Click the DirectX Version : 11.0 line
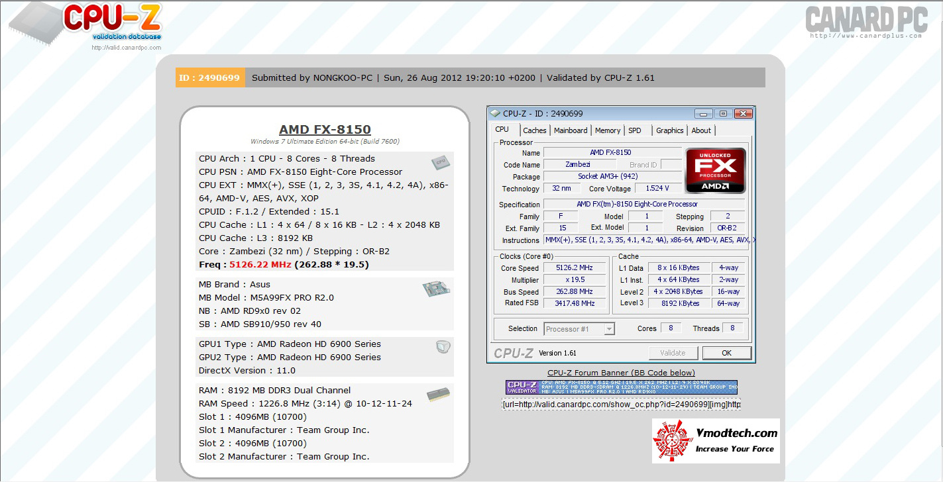 (247, 371)
